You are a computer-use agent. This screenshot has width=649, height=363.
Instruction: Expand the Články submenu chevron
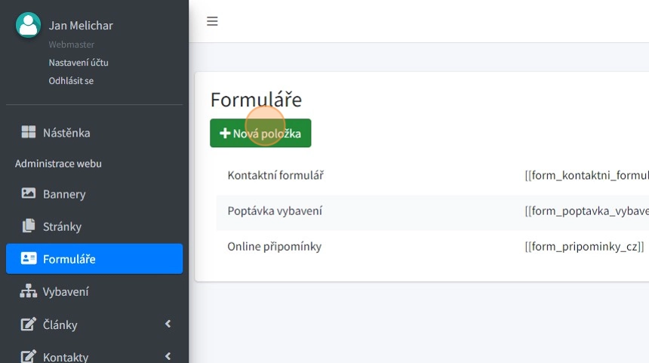168,325
